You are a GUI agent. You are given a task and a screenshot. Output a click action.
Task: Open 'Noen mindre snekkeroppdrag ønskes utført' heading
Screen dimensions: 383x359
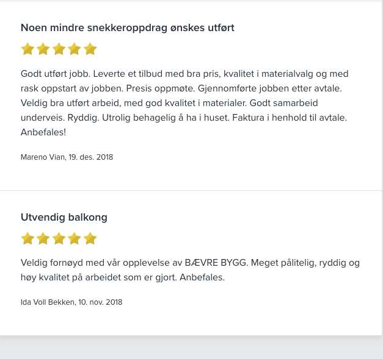tap(127, 27)
